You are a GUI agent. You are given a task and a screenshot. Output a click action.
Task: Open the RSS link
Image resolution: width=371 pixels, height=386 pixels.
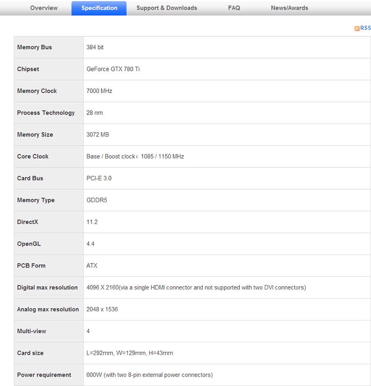click(366, 28)
